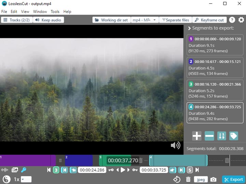The image size is (246, 184).
Task: Toggle the waveform display icon
Action: pyautogui.click(x=5, y=170)
